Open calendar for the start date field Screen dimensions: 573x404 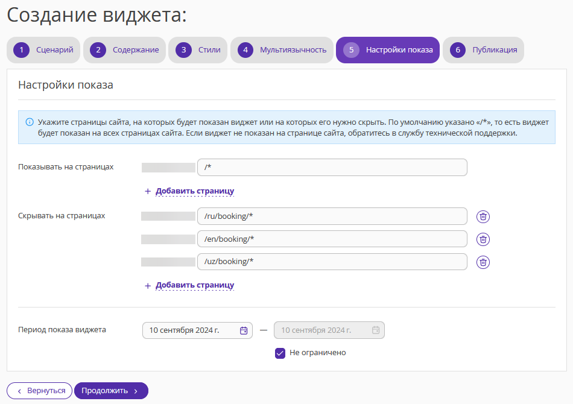(244, 330)
